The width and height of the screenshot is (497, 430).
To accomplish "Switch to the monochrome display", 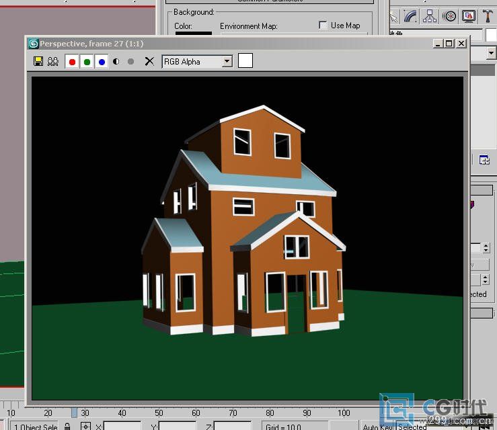I will point(130,61).
